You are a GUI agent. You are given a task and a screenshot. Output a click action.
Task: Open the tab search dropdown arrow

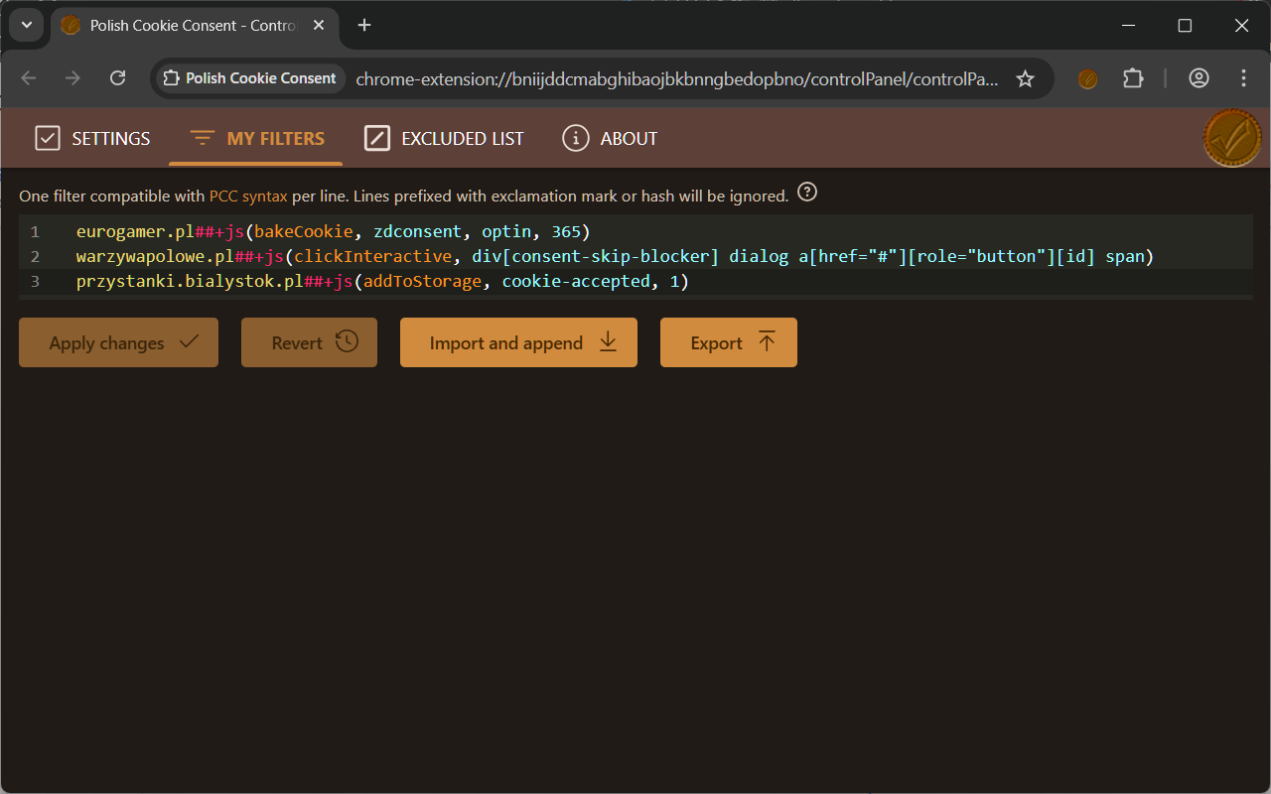click(x=27, y=25)
